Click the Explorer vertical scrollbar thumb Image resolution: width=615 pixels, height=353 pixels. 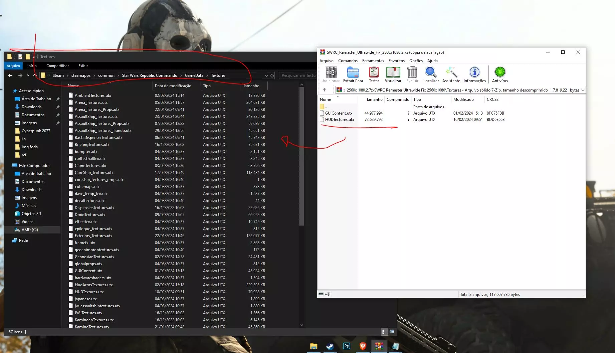click(301, 157)
